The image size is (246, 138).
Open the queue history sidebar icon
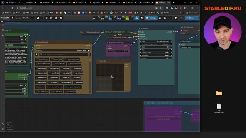(3, 25)
